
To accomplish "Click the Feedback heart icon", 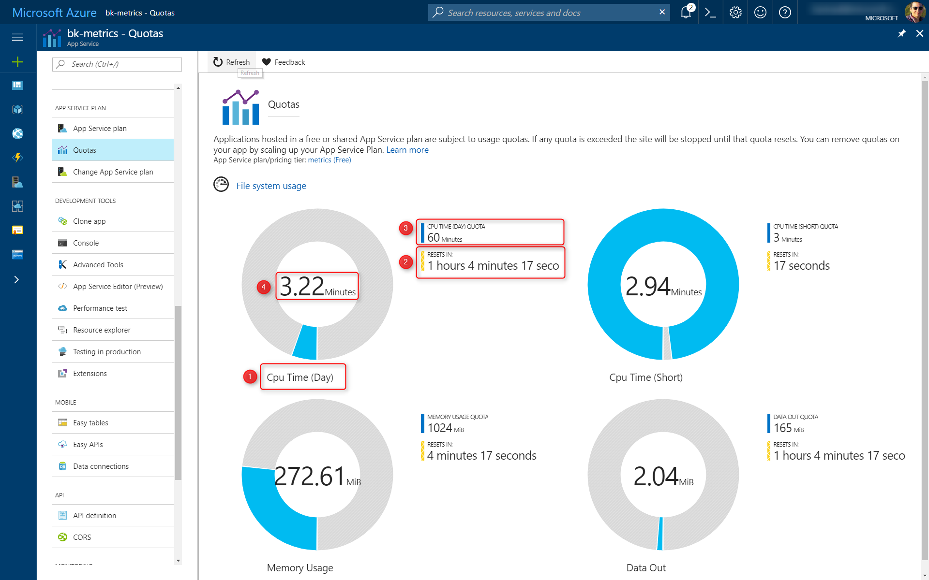I will click(x=267, y=61).
